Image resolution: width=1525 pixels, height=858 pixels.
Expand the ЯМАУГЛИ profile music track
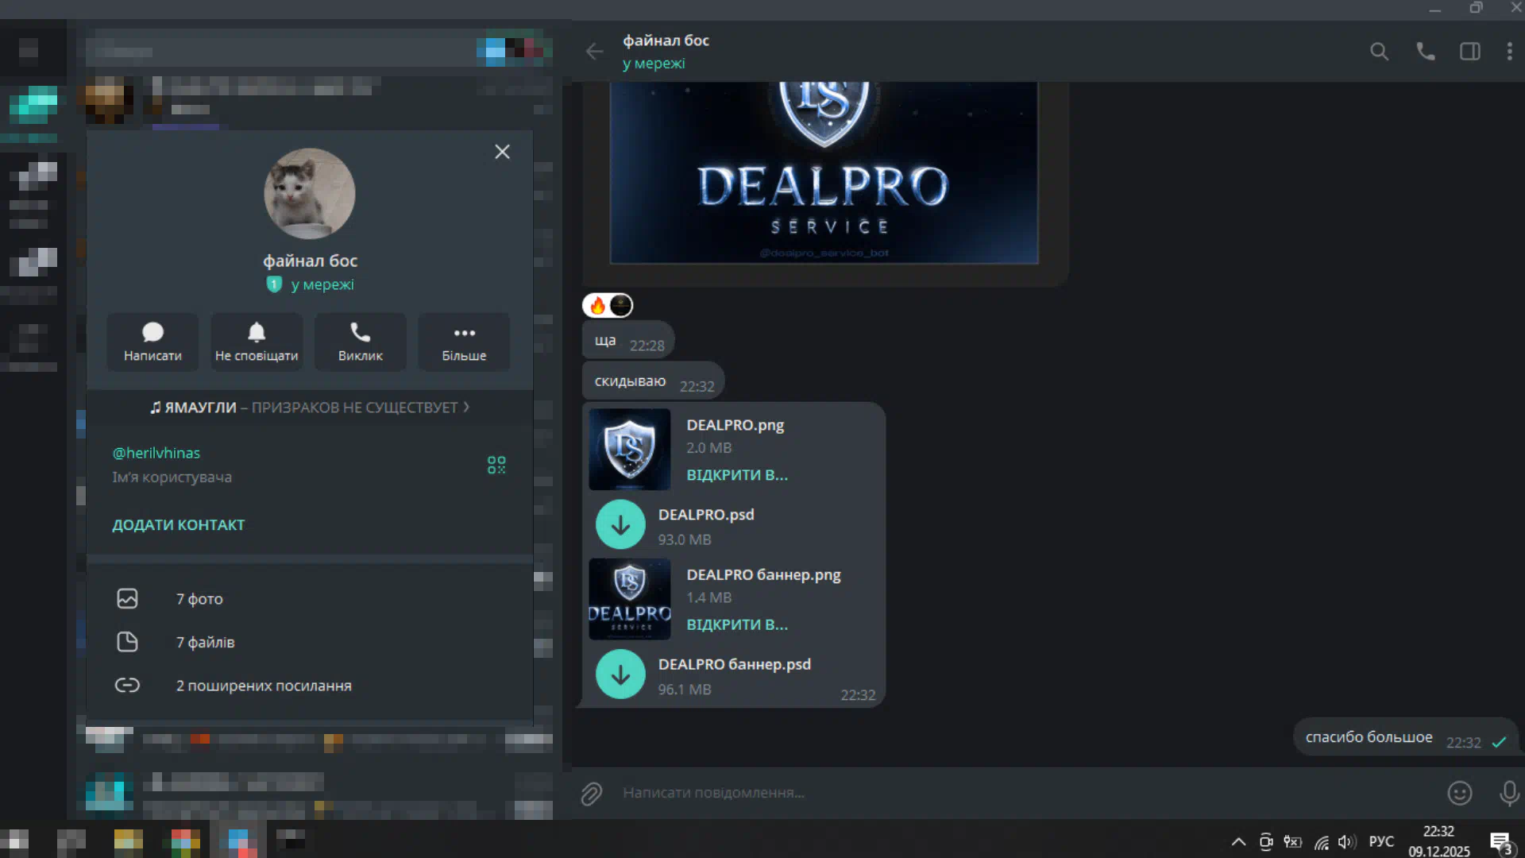point(310,408)
